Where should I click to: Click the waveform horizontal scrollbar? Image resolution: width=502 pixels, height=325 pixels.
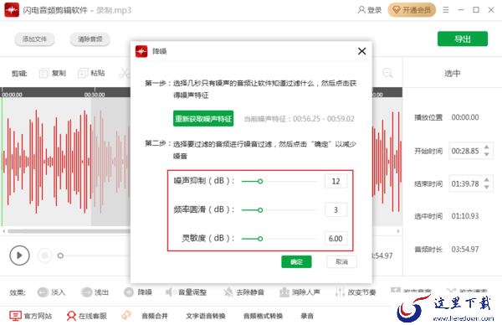pyautogui.click(x=69, y=231)
